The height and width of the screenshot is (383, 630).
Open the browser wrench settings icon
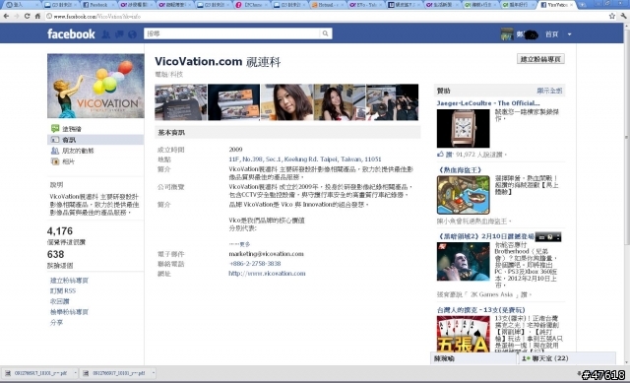[x=623, y=16]
